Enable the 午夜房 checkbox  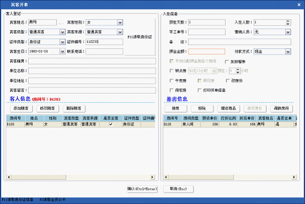[171, 80]
